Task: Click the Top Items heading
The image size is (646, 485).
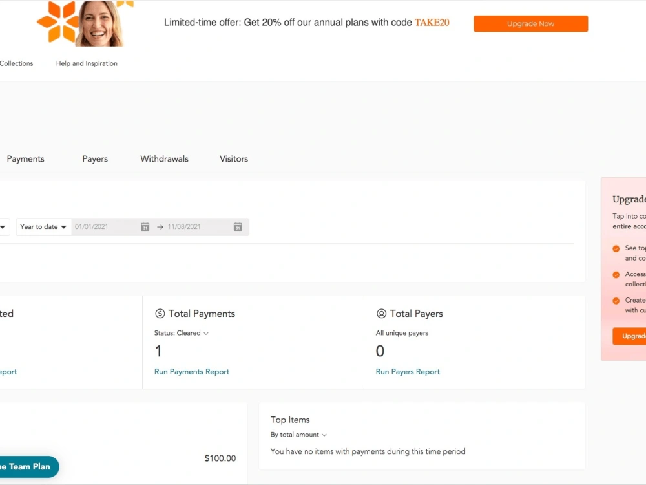Action: coord(290,420)
